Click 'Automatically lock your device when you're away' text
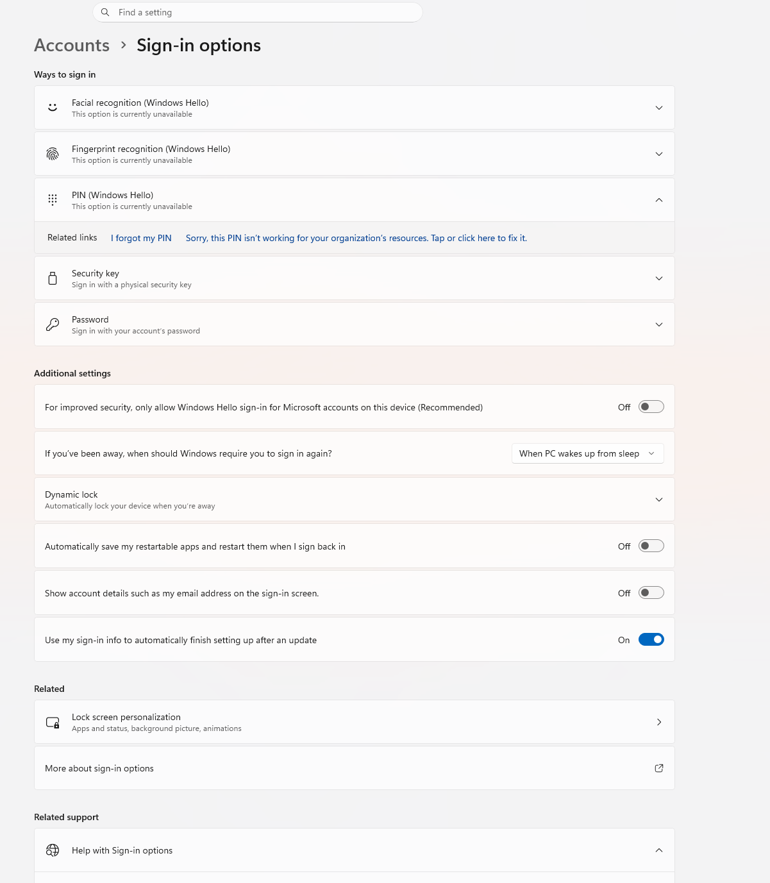The width and height of the screenshot is (770, 883). tap(130, 506)
